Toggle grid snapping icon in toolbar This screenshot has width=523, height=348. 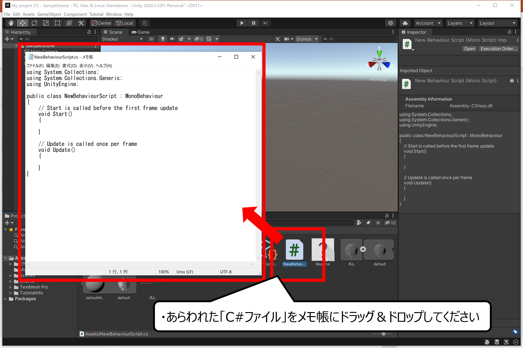tap(145, 23)
